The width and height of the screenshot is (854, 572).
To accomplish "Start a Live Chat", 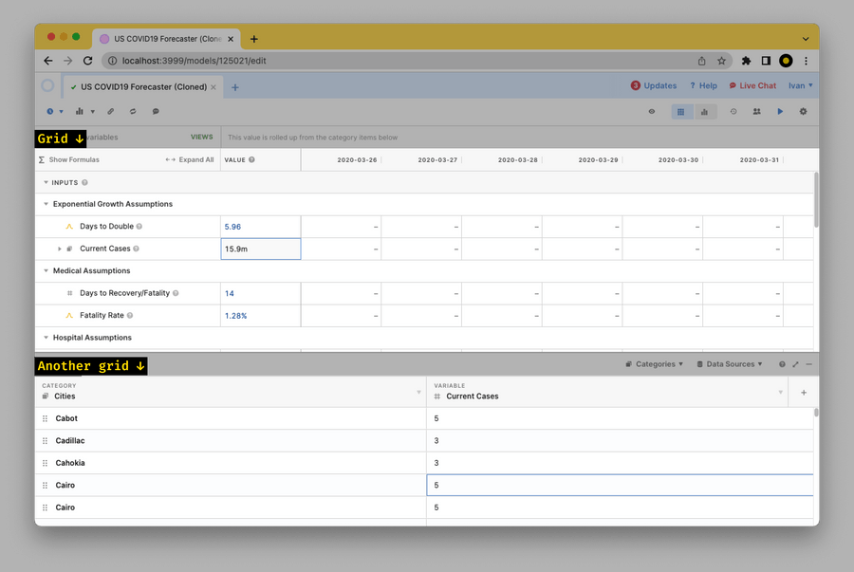I will (752, 85).
